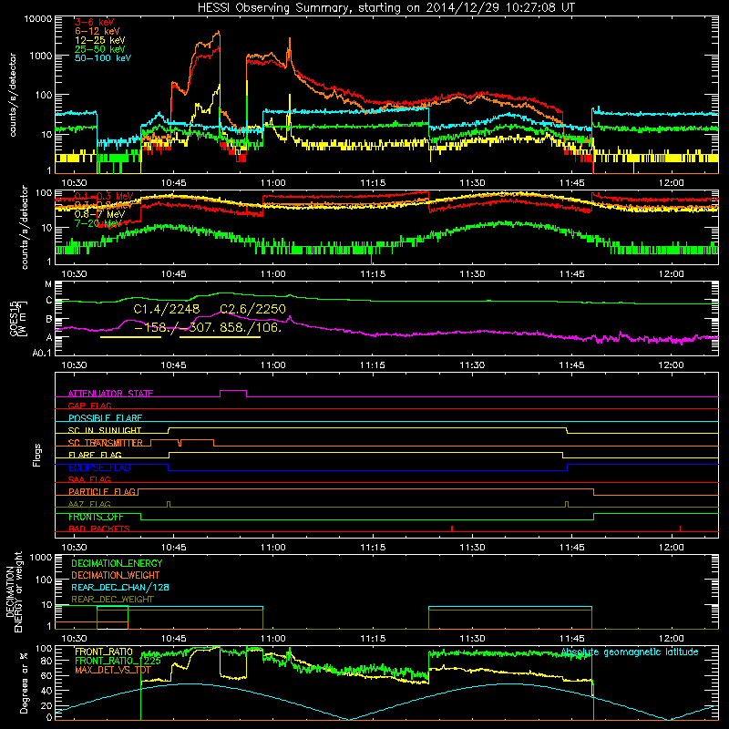The height and width of the screenshot is (729, 729).
Task: Select the FLARE_FLAG label
Action: 95,455
